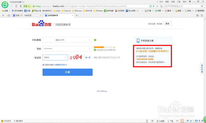This screenshot has height=123, width=206.
Task: Open the 百度用户协议 link
Action: click(61, 65)
